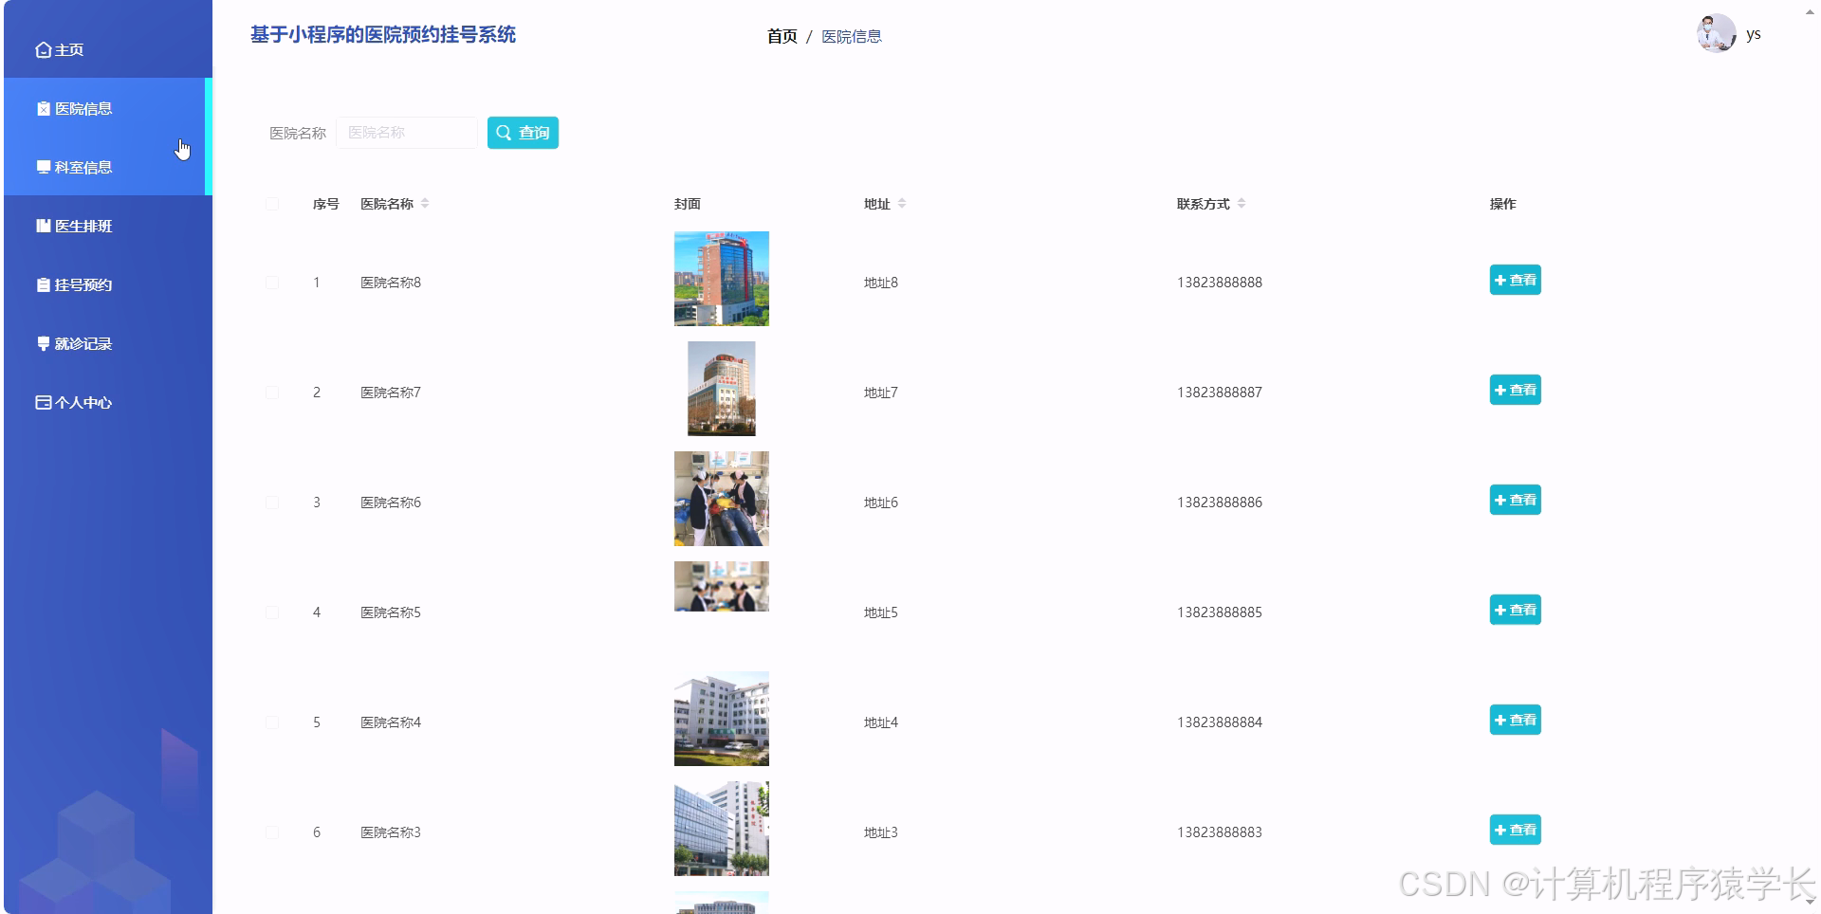
Task: Sort the 地址 column via its arrows
Action: click(903, 203)
